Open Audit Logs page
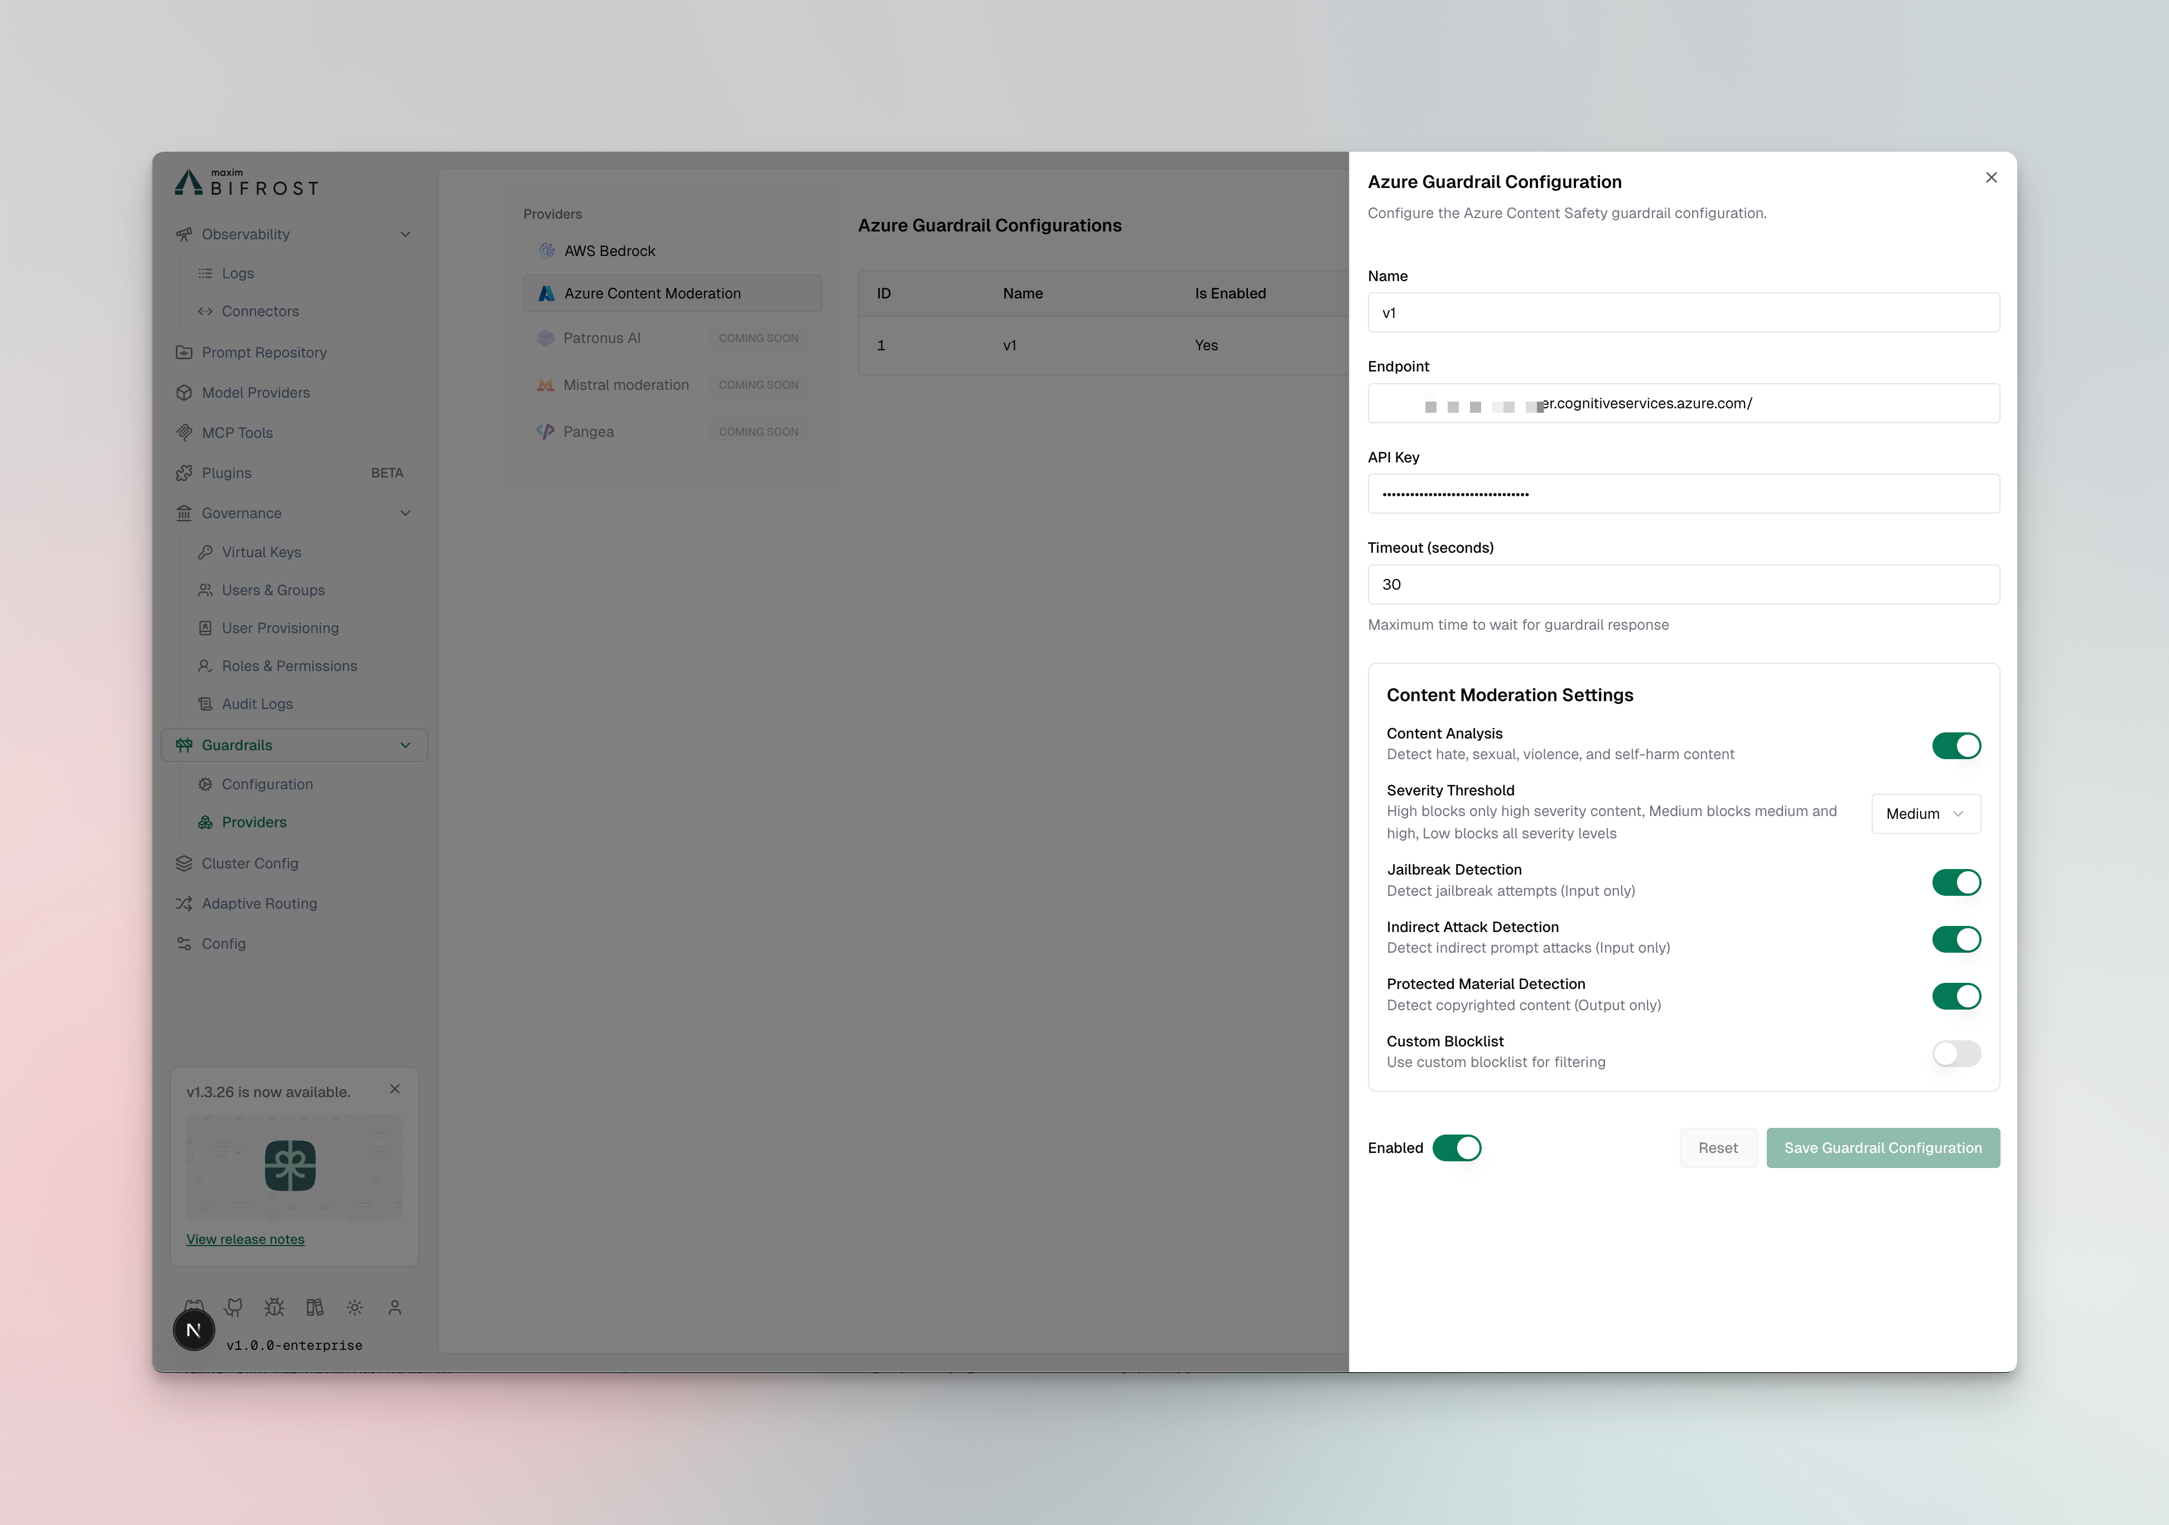The width and height of the screenshot is (2169, 1525). (x=257, y=703)
